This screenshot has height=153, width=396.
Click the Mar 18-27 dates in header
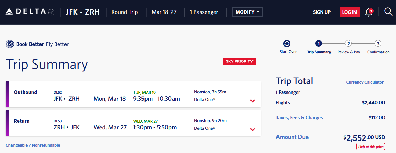(164, 12)
